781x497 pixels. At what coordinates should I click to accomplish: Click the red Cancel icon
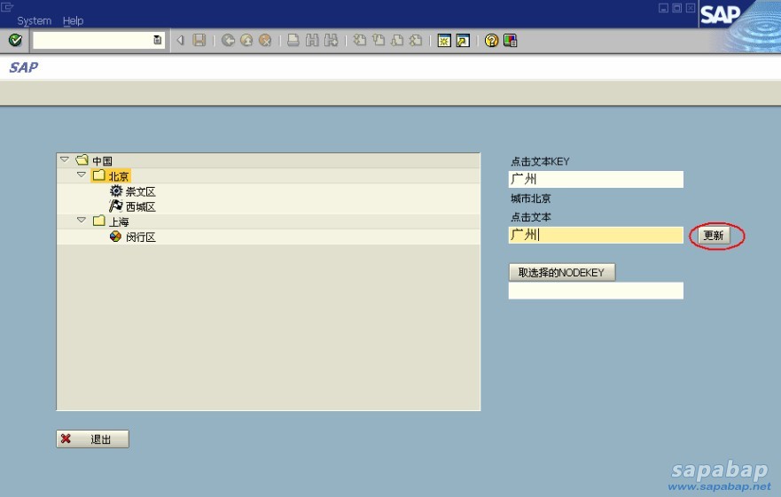[x=265, y=41]
